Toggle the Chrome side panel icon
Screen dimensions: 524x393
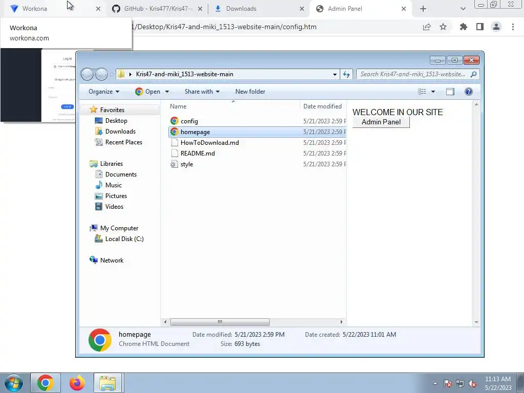coord(480,27)
